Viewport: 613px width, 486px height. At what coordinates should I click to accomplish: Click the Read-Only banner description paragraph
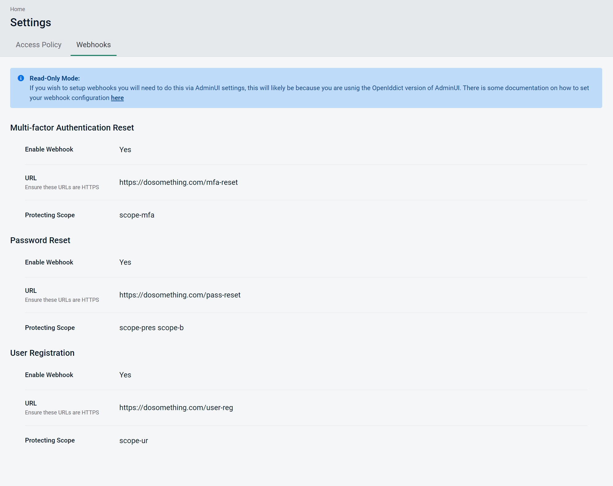tap(309, 93)
